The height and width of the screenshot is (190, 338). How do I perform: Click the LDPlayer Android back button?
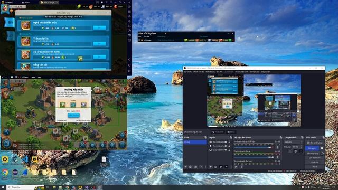click(x=129, y=60)
